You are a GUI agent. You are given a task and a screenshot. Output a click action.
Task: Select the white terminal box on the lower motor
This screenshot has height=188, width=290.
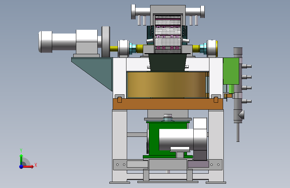(200, 123)
